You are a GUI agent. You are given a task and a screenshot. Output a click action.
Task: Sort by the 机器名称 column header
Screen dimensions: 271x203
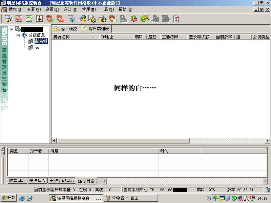point(75,37)
